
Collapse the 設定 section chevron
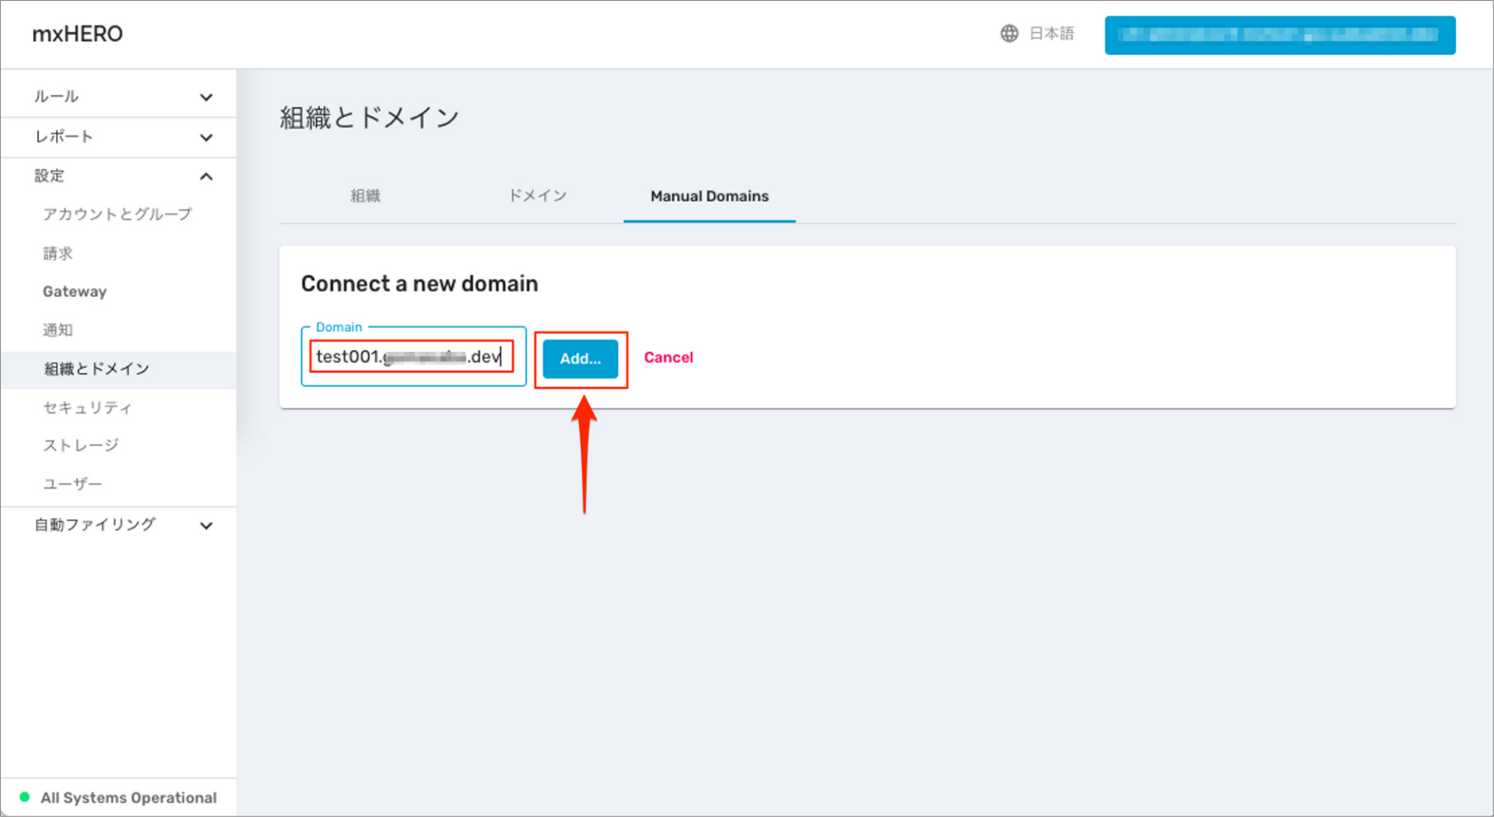click(x=206, y=176)
